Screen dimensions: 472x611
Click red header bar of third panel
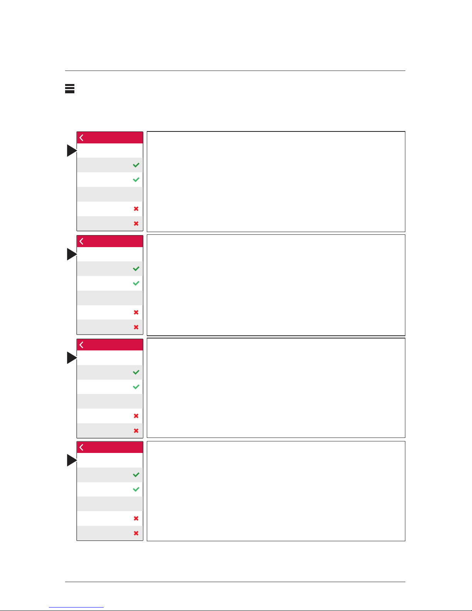110,345
